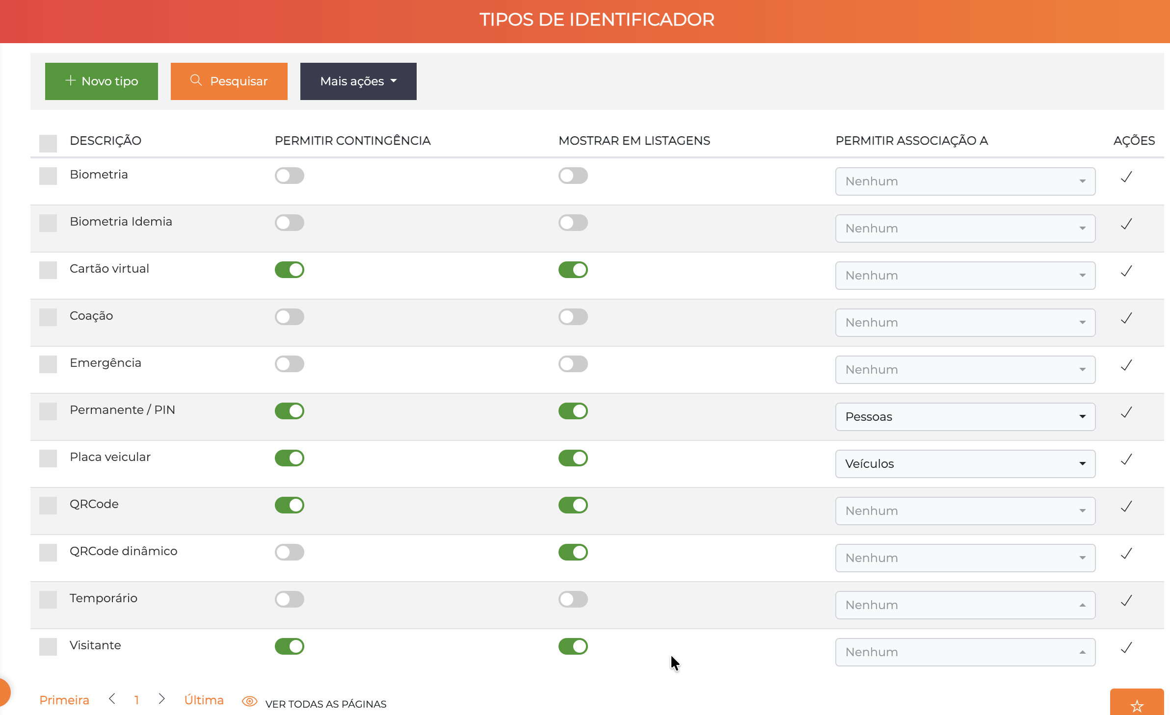Click the save checkmark for Biometria row

(1126, 177)
